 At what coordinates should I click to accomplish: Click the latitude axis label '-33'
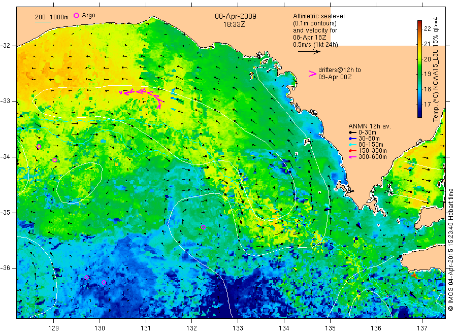5,101
